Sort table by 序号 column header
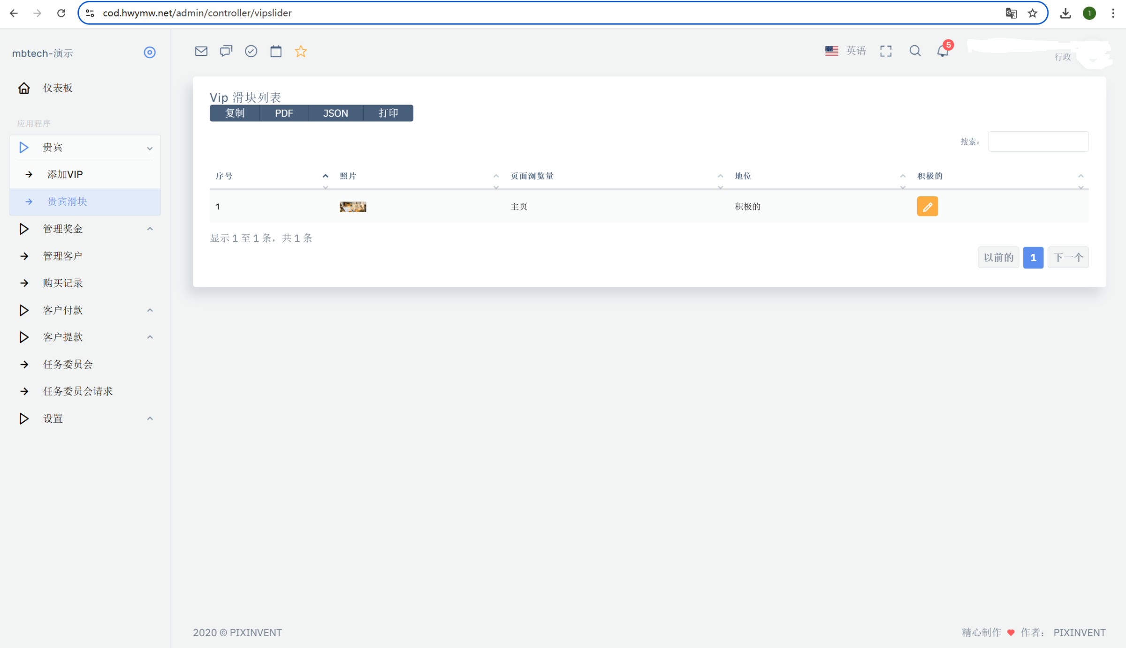 (224, 176)
